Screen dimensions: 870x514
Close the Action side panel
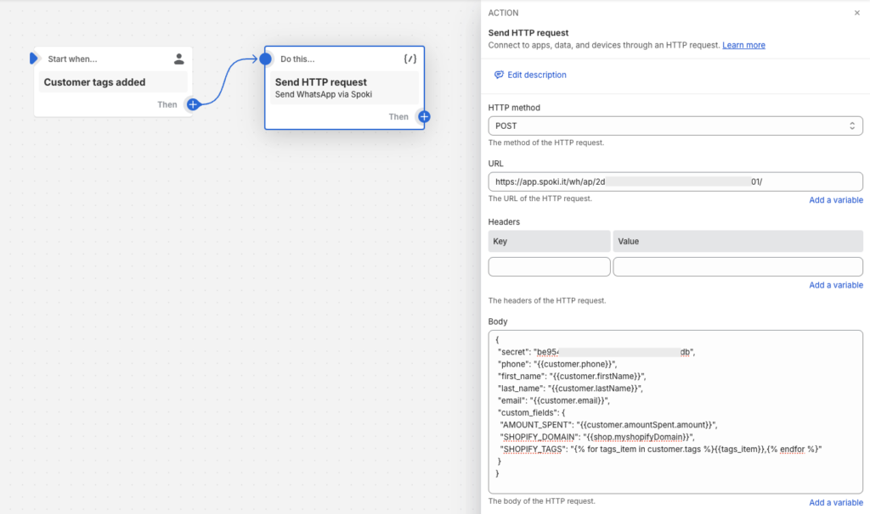[856, 13]
